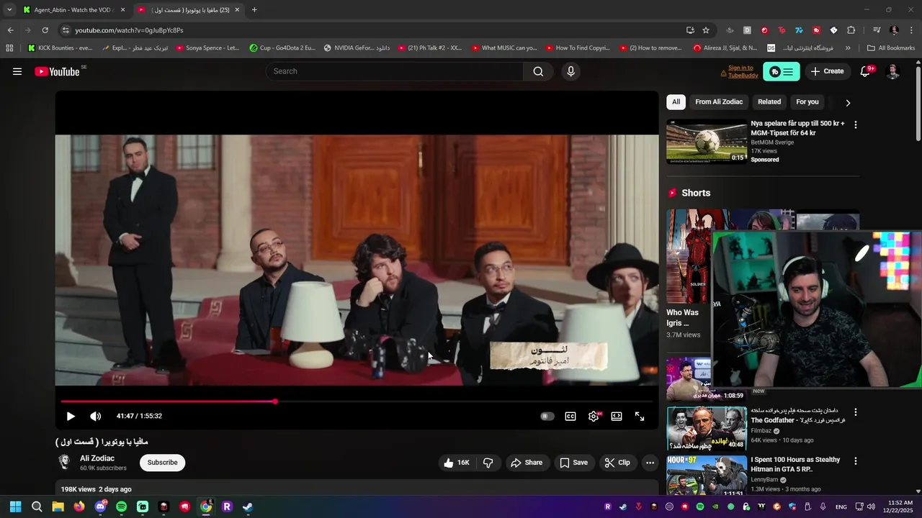Image resolution: width=922 pixels, height=518 pixels.
Task: Open media controls in Chrome toolbar
Action: click(877, 30)
